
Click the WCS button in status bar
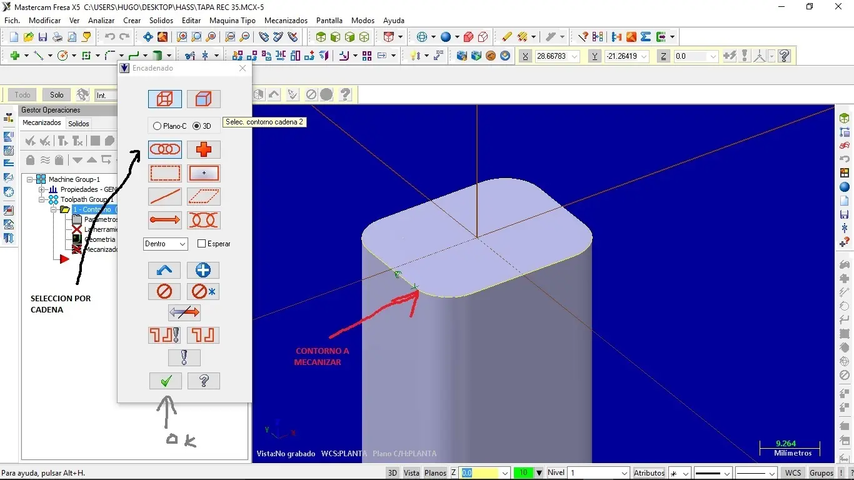coord(793,473)
